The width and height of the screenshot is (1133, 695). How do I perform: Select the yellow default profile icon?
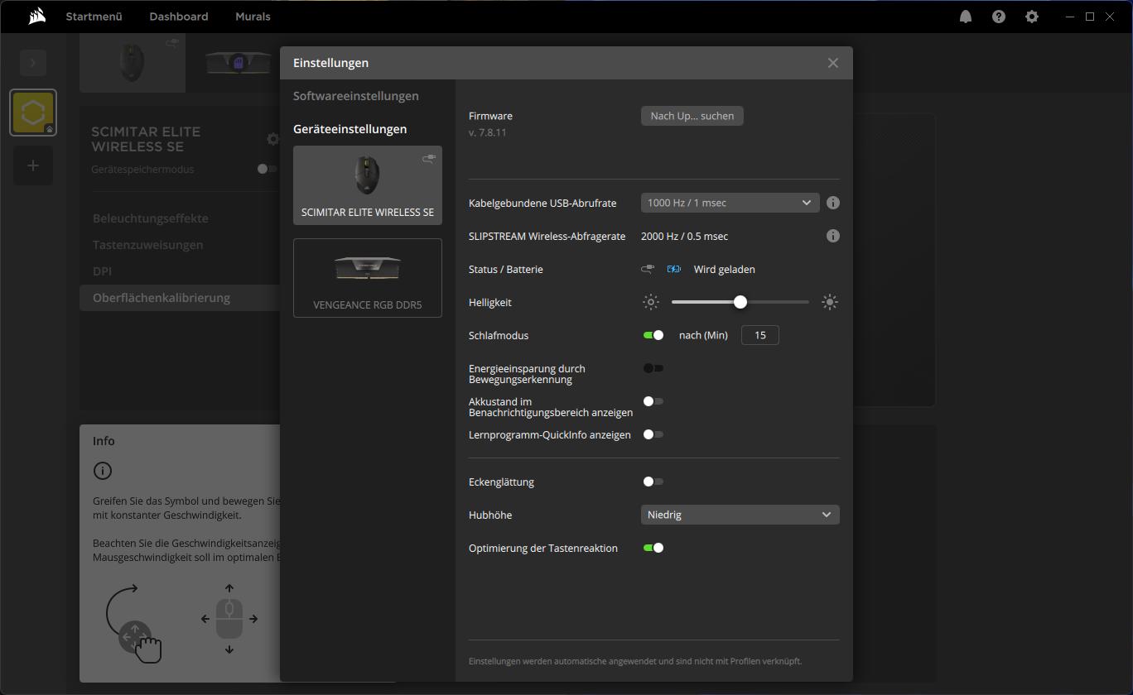click(x=33, y=112)
